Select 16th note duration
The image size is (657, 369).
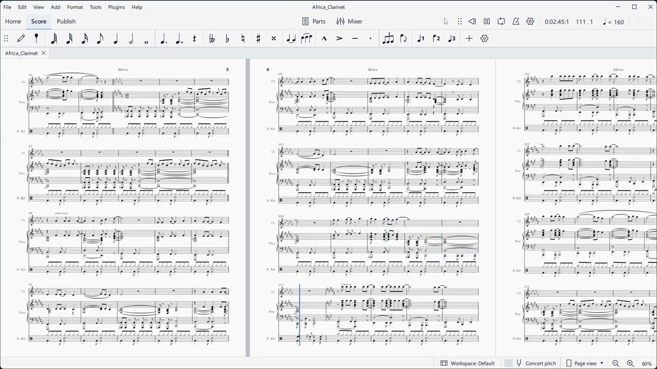tap(85, 38)
